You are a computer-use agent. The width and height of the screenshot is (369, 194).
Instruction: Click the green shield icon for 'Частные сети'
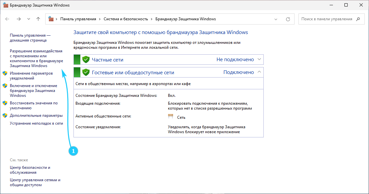(x=86, y=60)
